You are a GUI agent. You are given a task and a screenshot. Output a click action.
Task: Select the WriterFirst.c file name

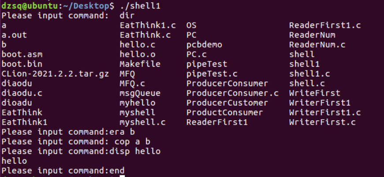322,122
